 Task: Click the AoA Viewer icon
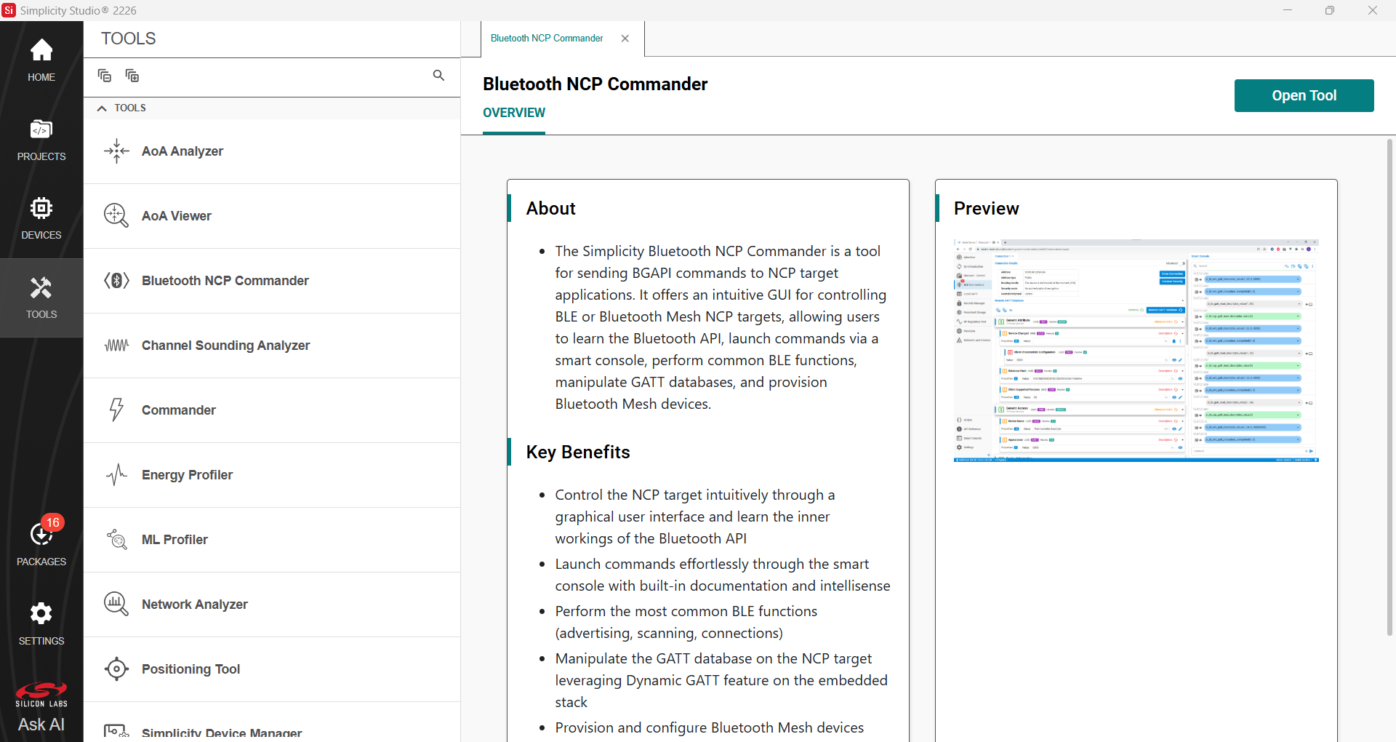(116, 216)
